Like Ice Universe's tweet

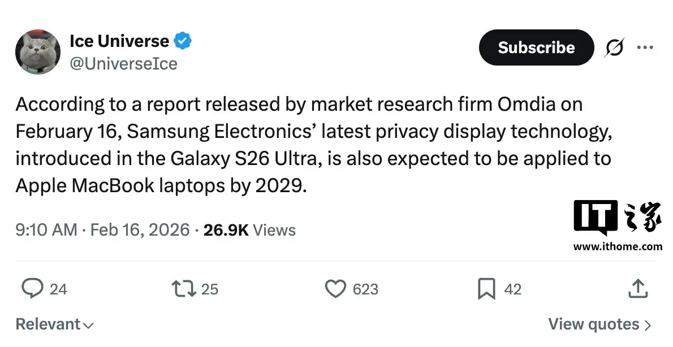tap(336, 289)
